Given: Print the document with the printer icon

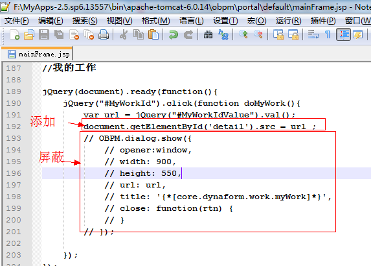Looking at the screenshot, I should pos(104,34).
